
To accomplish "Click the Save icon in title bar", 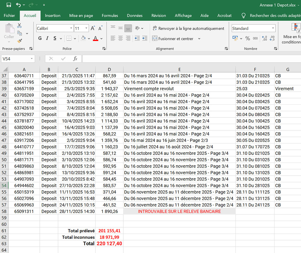I will click(9, 5).
